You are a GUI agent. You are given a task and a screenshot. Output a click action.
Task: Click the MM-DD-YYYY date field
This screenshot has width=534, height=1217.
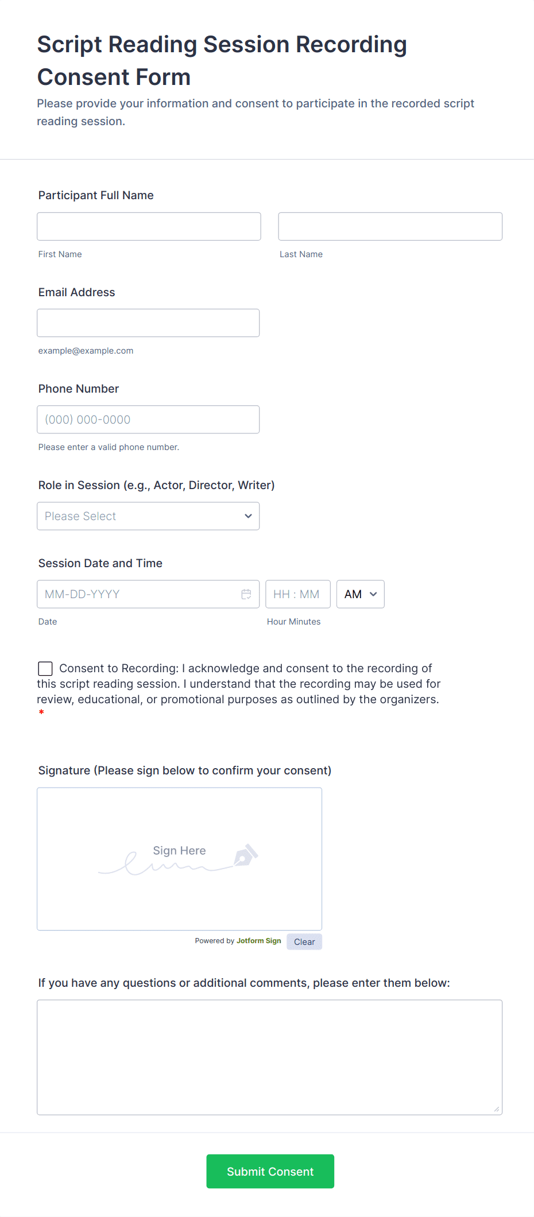coord(138,594)
